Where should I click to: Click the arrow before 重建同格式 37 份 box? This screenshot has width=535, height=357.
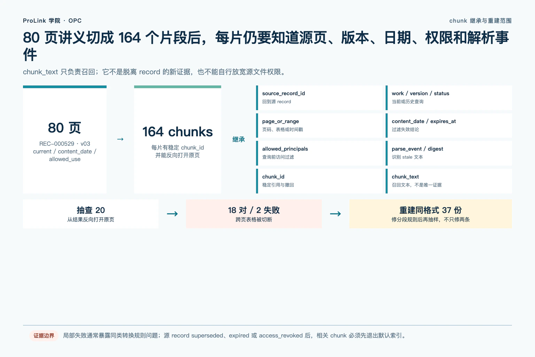[x=335, y=214]
